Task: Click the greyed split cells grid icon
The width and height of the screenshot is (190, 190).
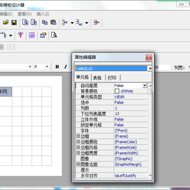Action: click(9, 47)
